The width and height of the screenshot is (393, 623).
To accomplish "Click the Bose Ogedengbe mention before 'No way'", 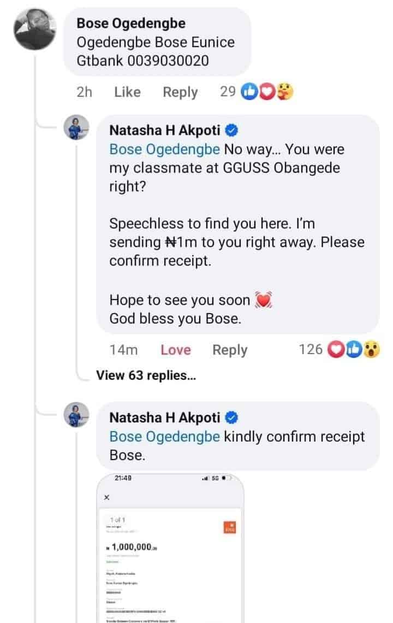I will [x=165, y=149].
